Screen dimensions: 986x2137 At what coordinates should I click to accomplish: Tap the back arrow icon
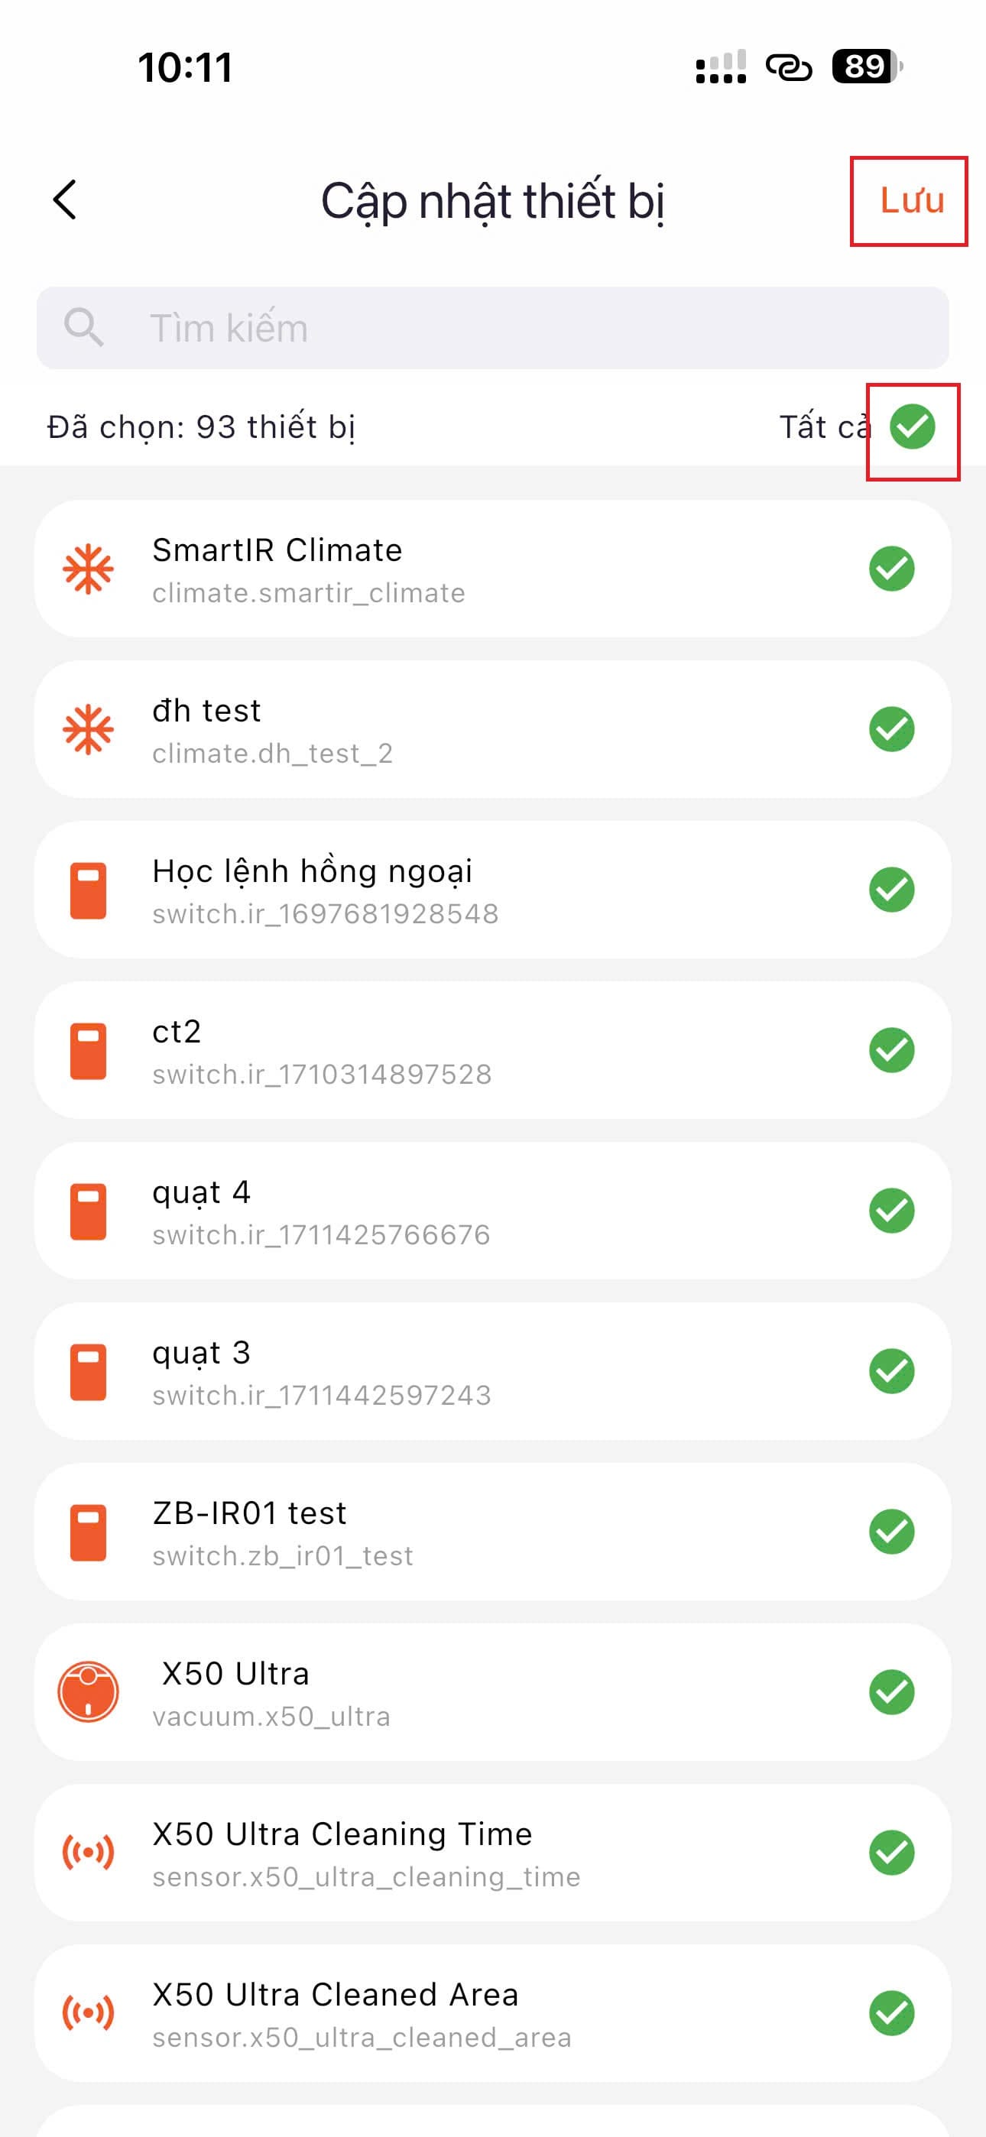(x=65, y=200)
